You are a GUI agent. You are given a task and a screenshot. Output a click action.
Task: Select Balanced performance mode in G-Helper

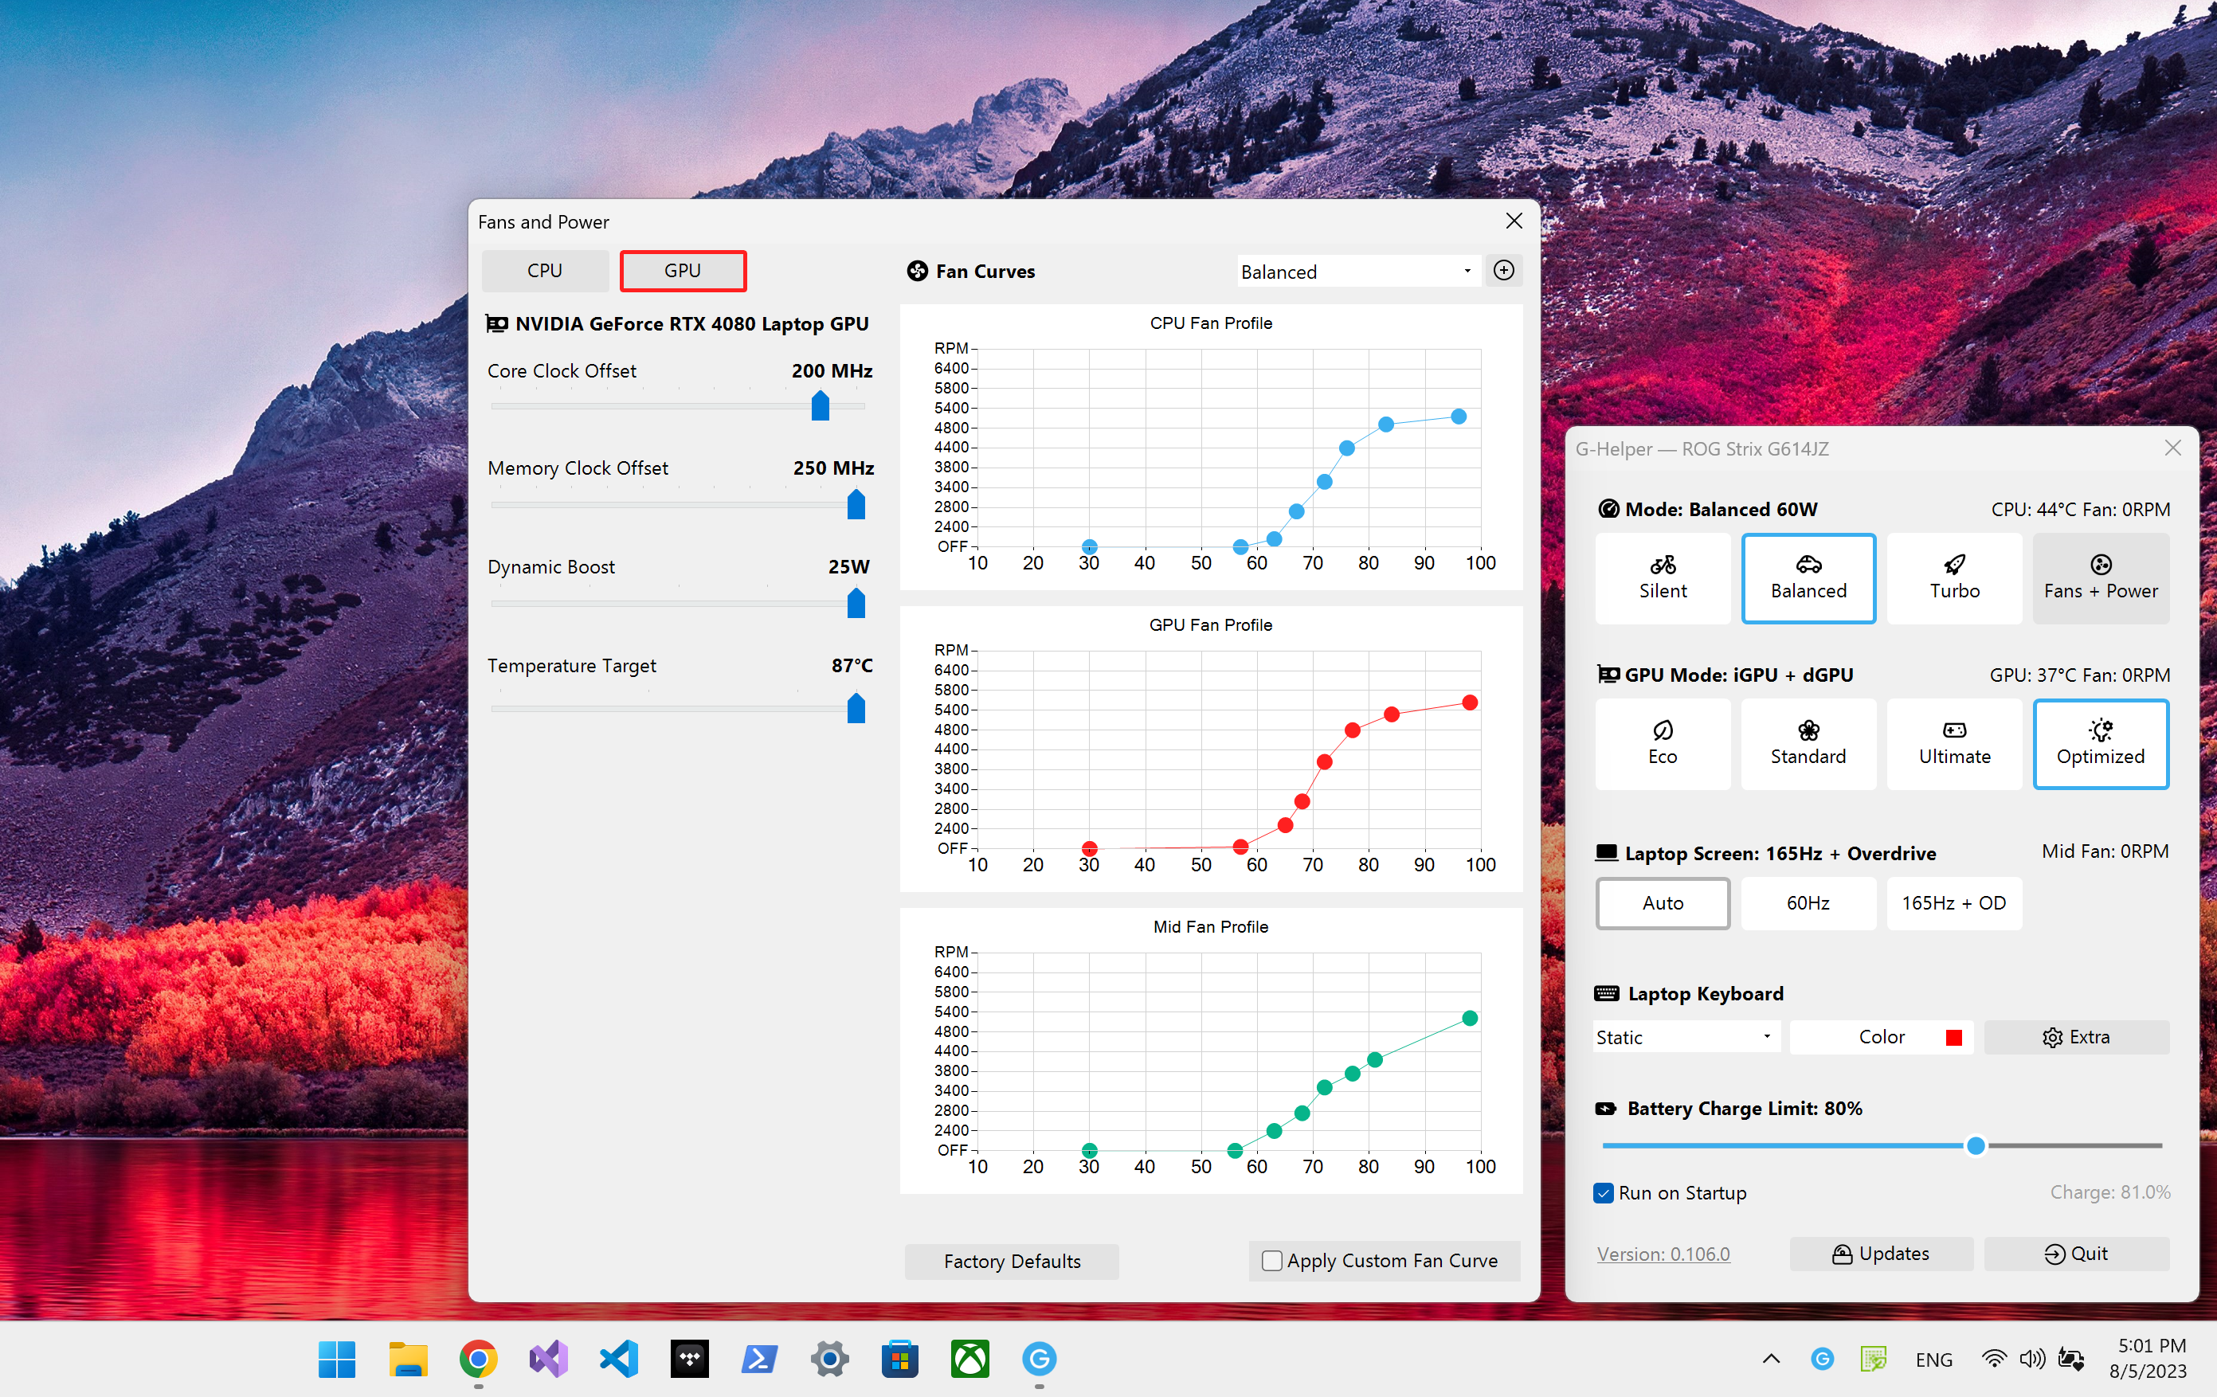pyautogui.click(x=1808, y=578)
